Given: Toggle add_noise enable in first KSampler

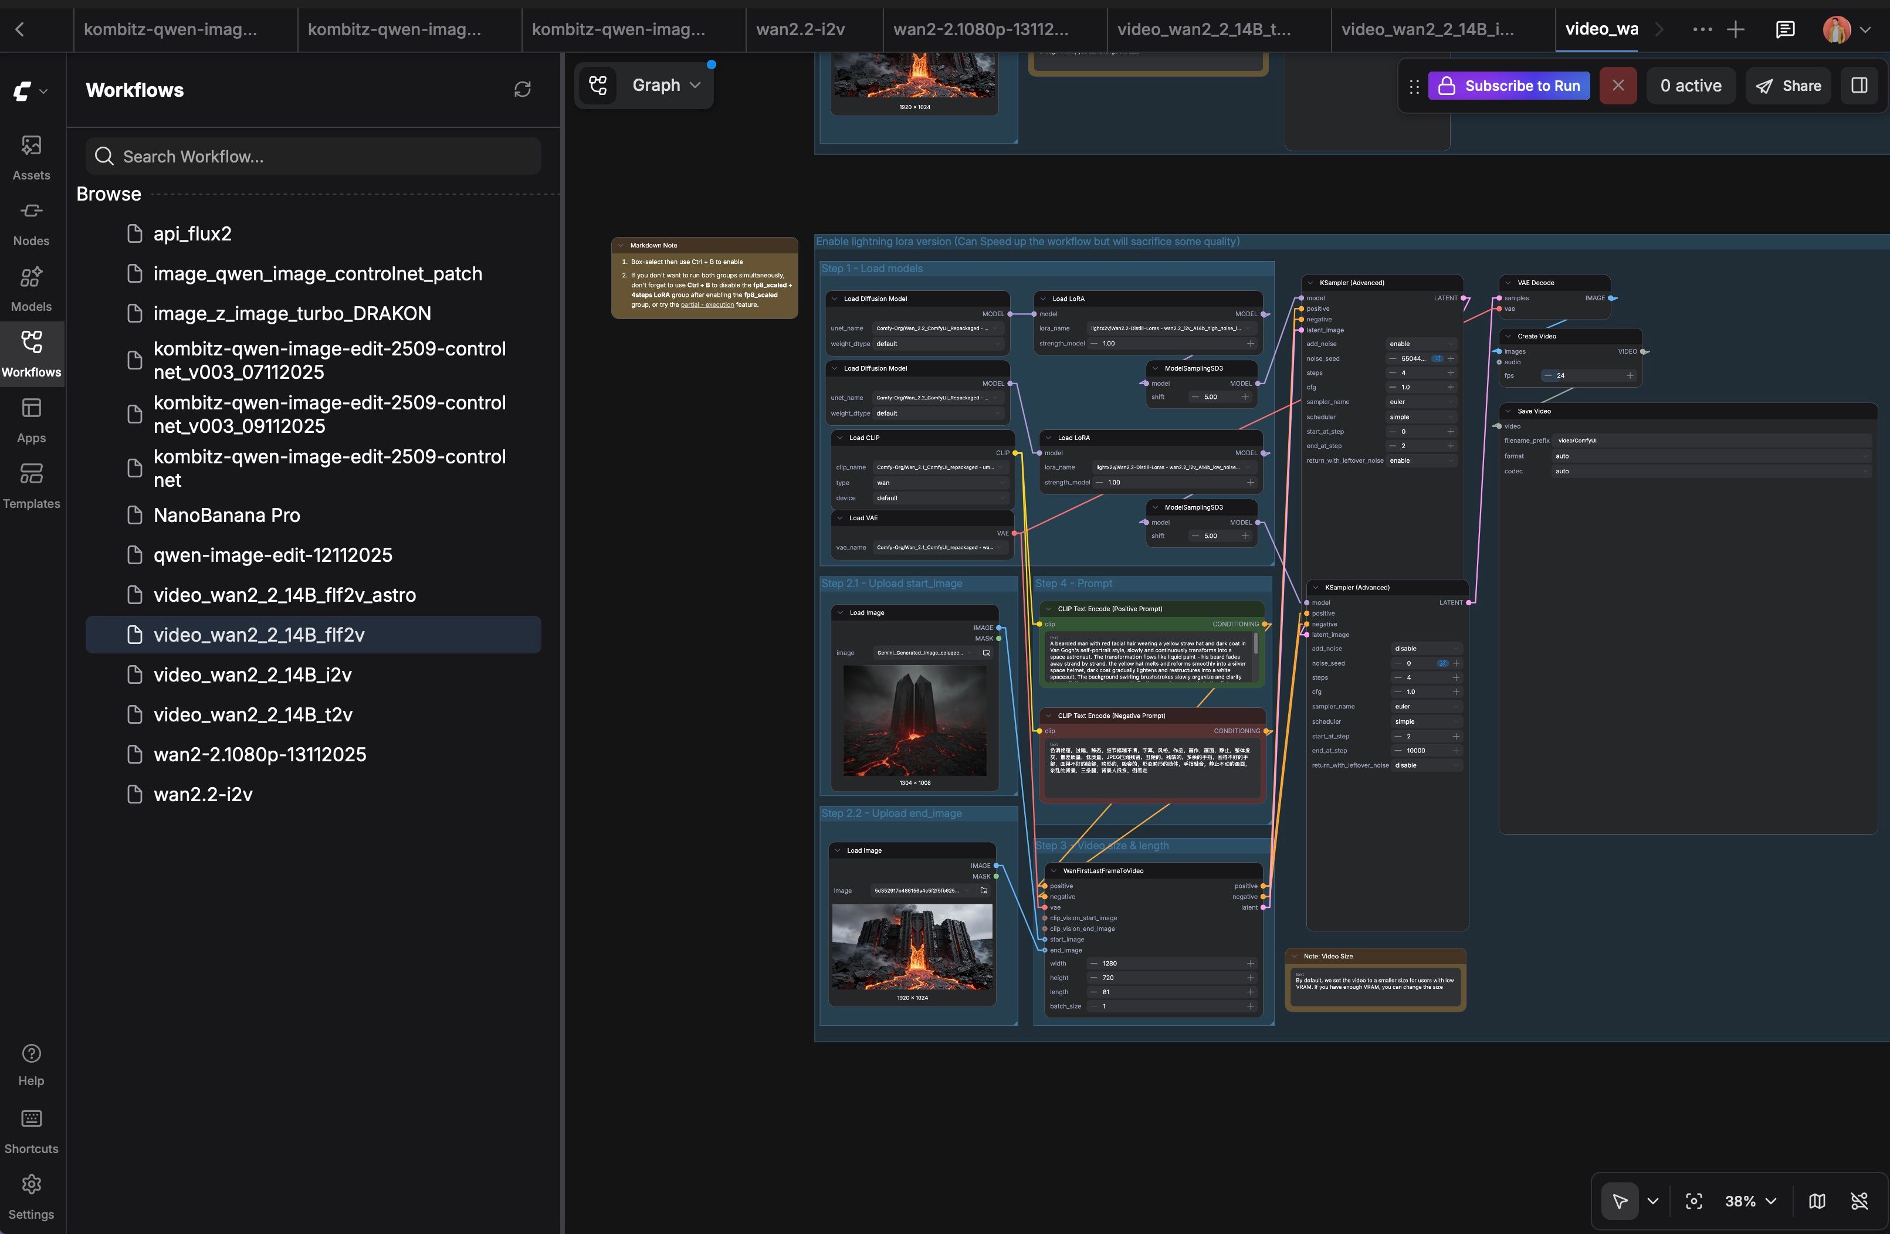Looking at the screenshot, I should click(x=1421, y=344).
